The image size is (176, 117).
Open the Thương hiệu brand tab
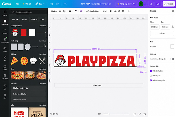[x=5, y=40]
